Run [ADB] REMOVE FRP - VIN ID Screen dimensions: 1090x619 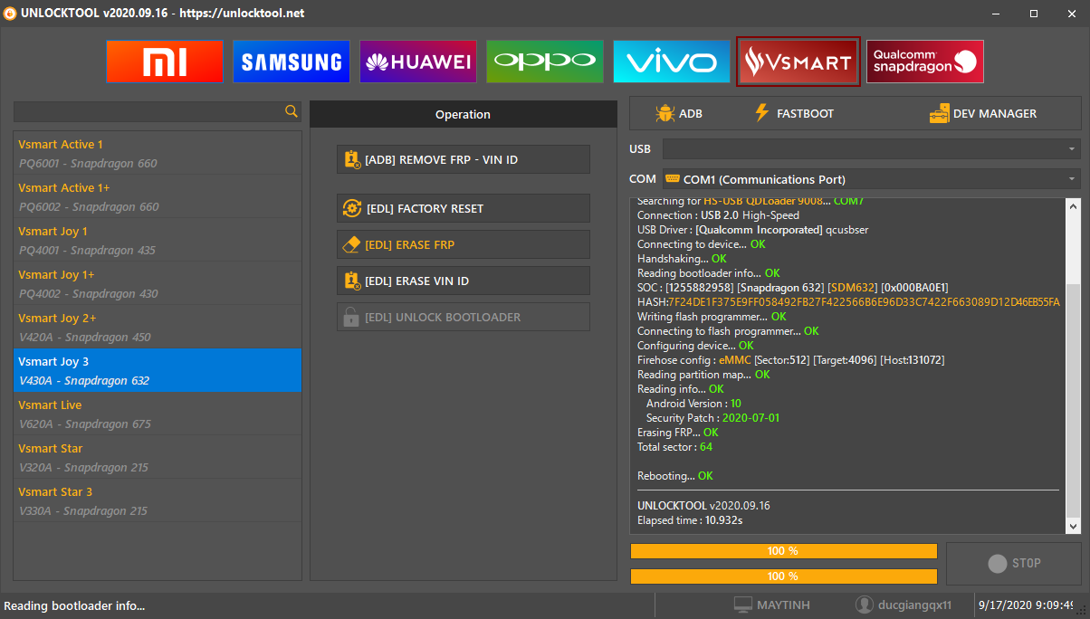pyautogui.click(x=464, y=159)
